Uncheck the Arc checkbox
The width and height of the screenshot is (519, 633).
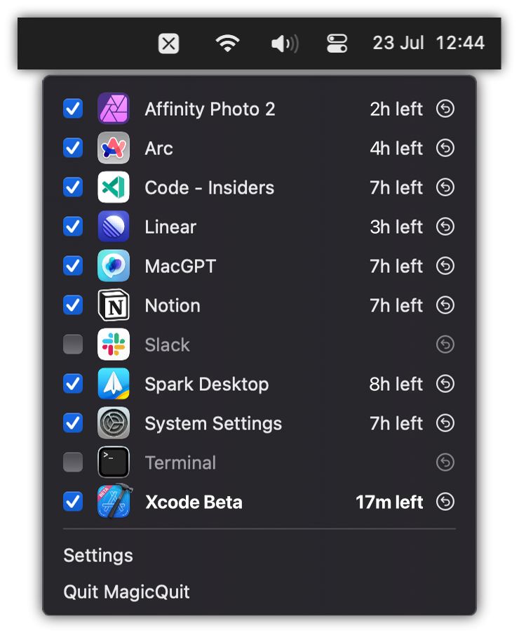tap(73, 148)
